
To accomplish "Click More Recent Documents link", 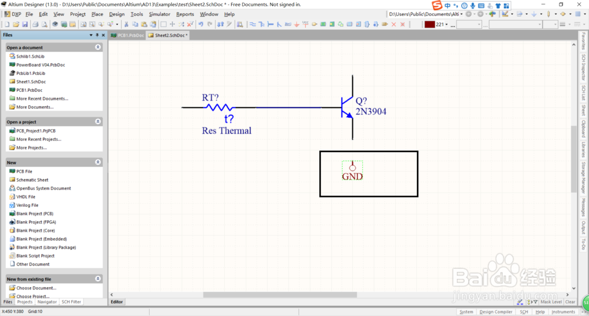I will (x=42, y=98).
